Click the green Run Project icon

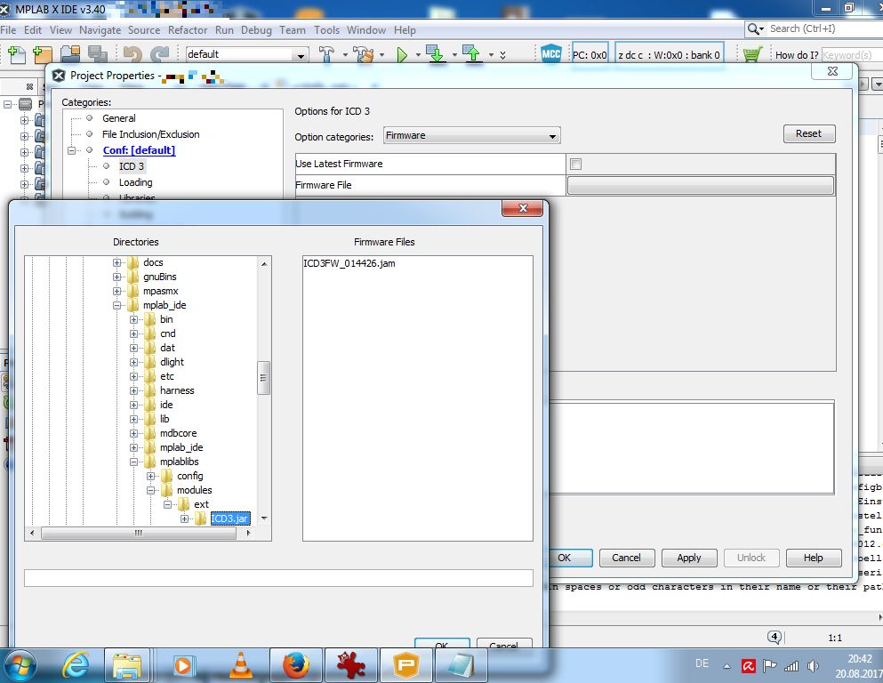pyautogui.click(x=402, y=54)
